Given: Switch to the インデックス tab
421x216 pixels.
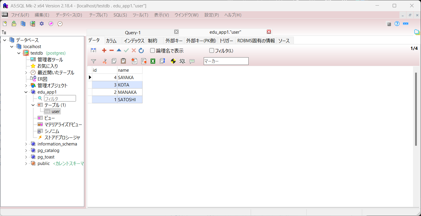Looking at the screenshot, I should pos(134,41).
